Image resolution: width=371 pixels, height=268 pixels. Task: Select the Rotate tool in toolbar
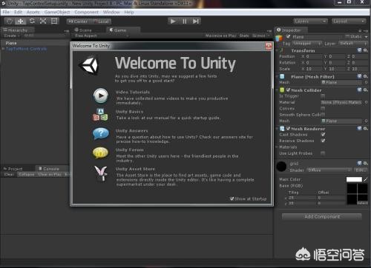pyautogui.click(x=32, y=21)
